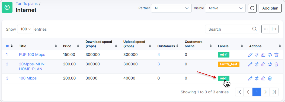This screenshot has height=102, width=285.
Task: Click download speed value 30000
Action: point(91,78)
